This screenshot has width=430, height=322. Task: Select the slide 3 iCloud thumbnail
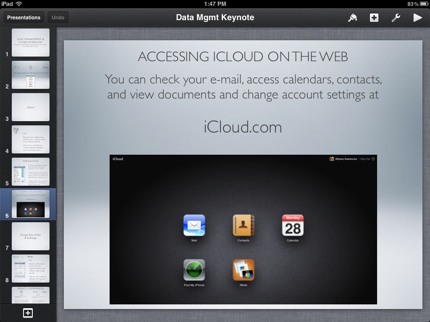pos(30,107)
